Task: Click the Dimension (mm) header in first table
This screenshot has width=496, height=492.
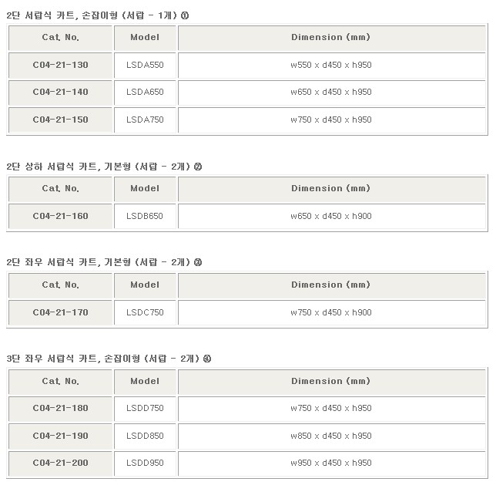Action: 331,38
